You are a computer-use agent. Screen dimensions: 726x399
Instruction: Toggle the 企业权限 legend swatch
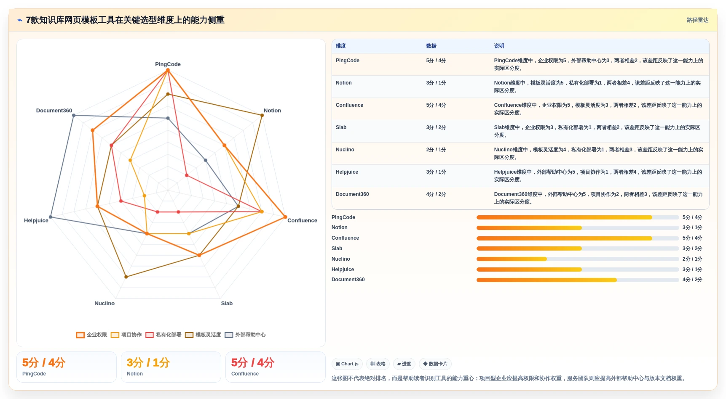[x=80, y=335]
